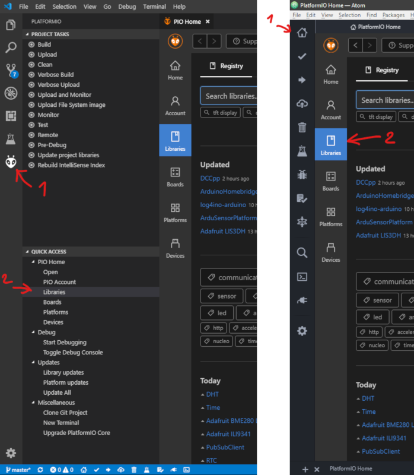Select the Registry tab in VS Code PIO Home

point(226,66)
